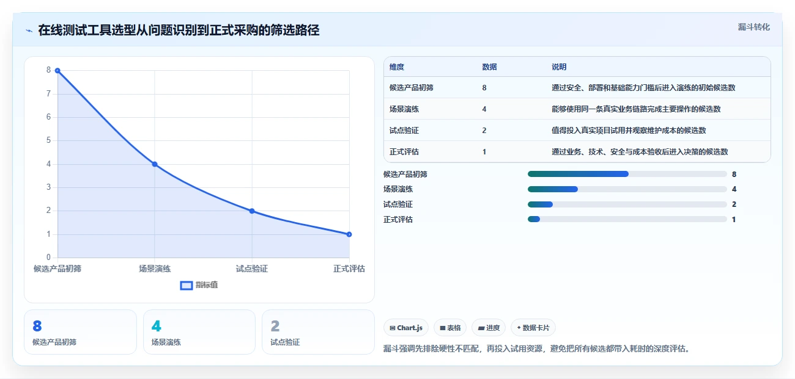Click the 候选产品初筛 progress list label
The height and width of the screenshot is (379, 795).
coord(405,174)
